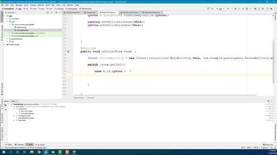Viewport: 277px width, 155px height.
Task: Open the Resource Manager side tab
Action: click(x=2, y=33)
